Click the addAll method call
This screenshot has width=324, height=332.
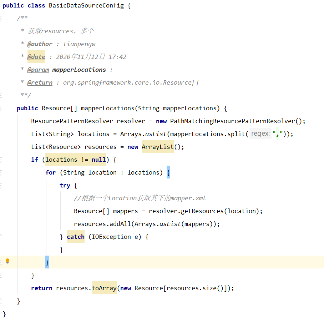tap(120, 224)
